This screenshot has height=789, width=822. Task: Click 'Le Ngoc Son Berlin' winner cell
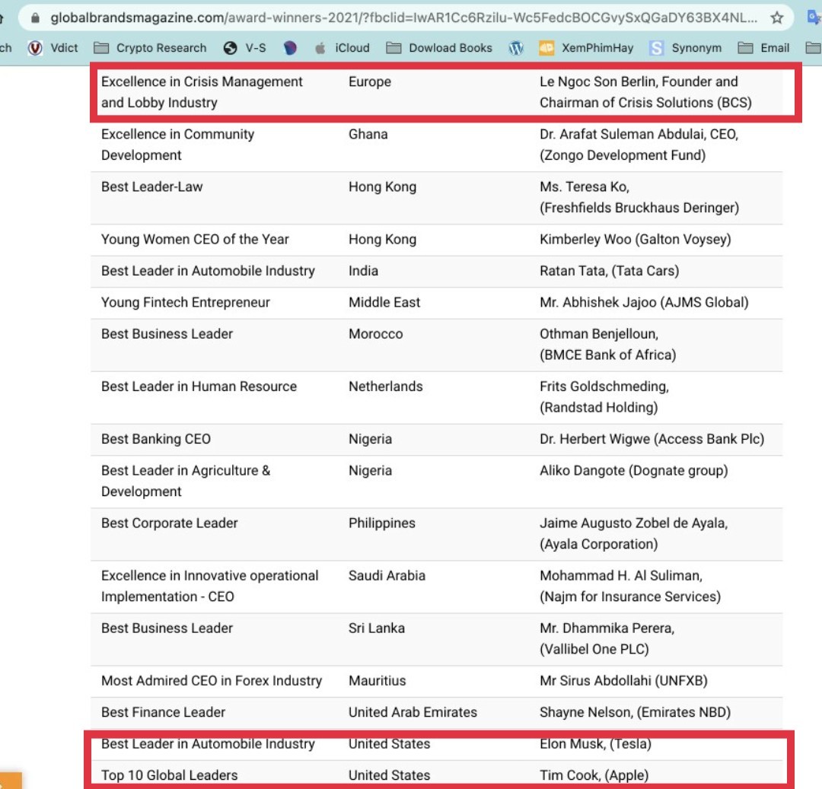click(645, 92)
